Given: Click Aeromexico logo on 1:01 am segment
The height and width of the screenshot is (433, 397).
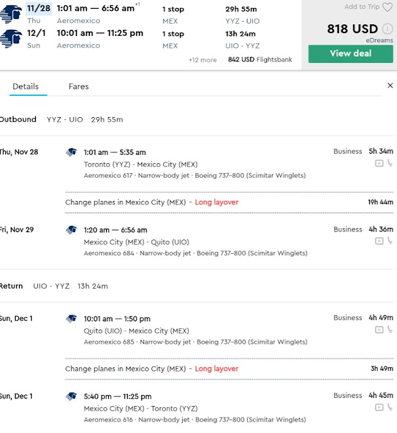Looking at the screenshot, I should 71,152.
